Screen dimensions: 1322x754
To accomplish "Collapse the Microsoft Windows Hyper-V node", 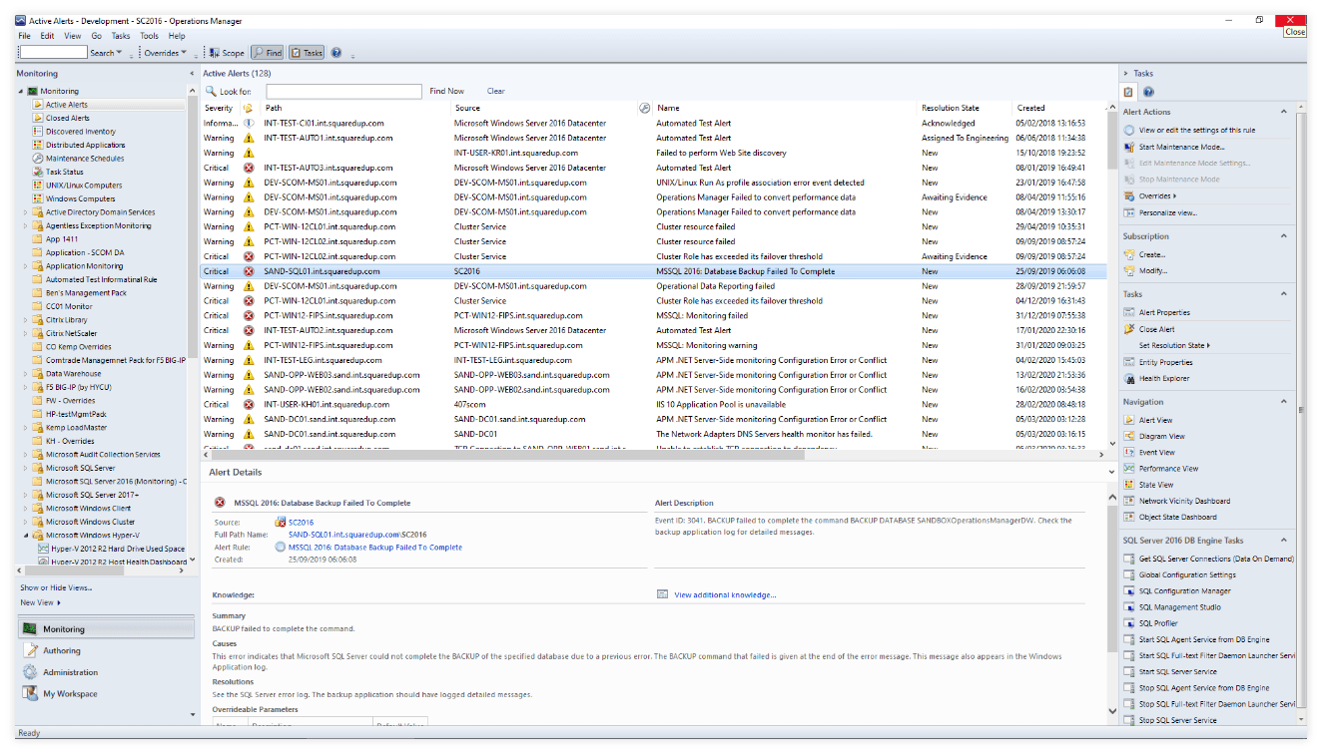I will coord(25,536).
